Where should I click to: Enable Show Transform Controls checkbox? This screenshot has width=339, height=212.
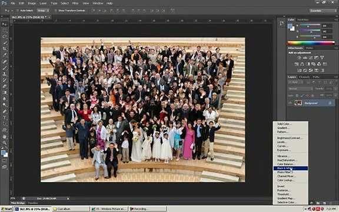[55, 11]
